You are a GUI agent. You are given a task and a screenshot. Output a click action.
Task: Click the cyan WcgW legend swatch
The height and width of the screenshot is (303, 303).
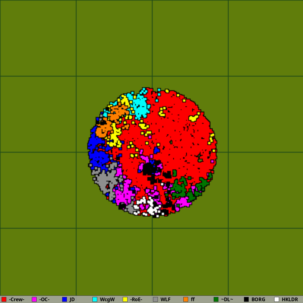point(95,299)
